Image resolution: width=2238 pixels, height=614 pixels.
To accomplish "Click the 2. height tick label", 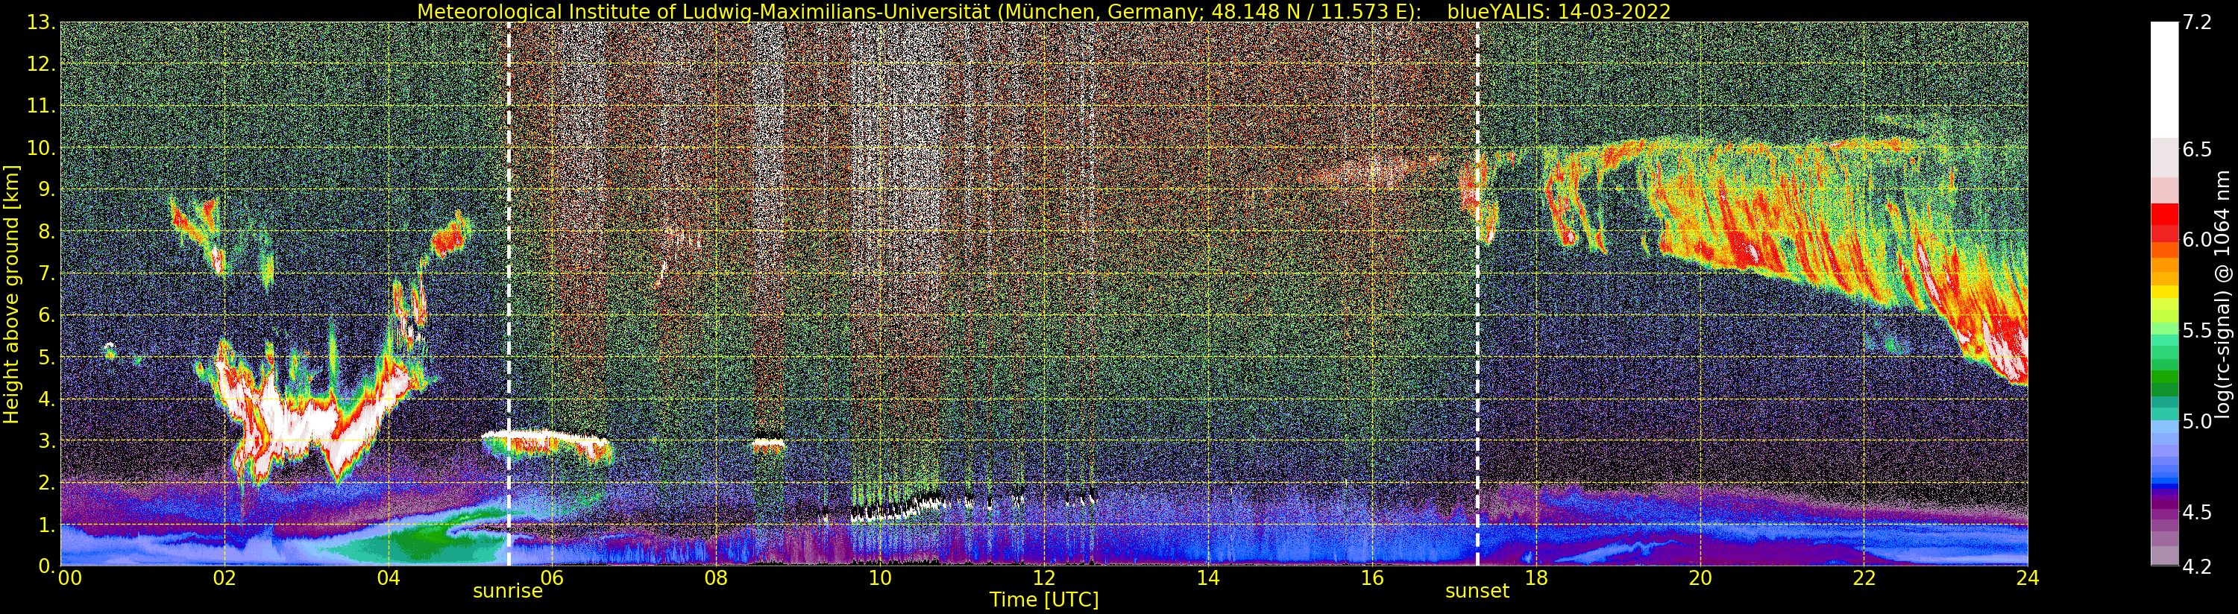I will (48, 483).
